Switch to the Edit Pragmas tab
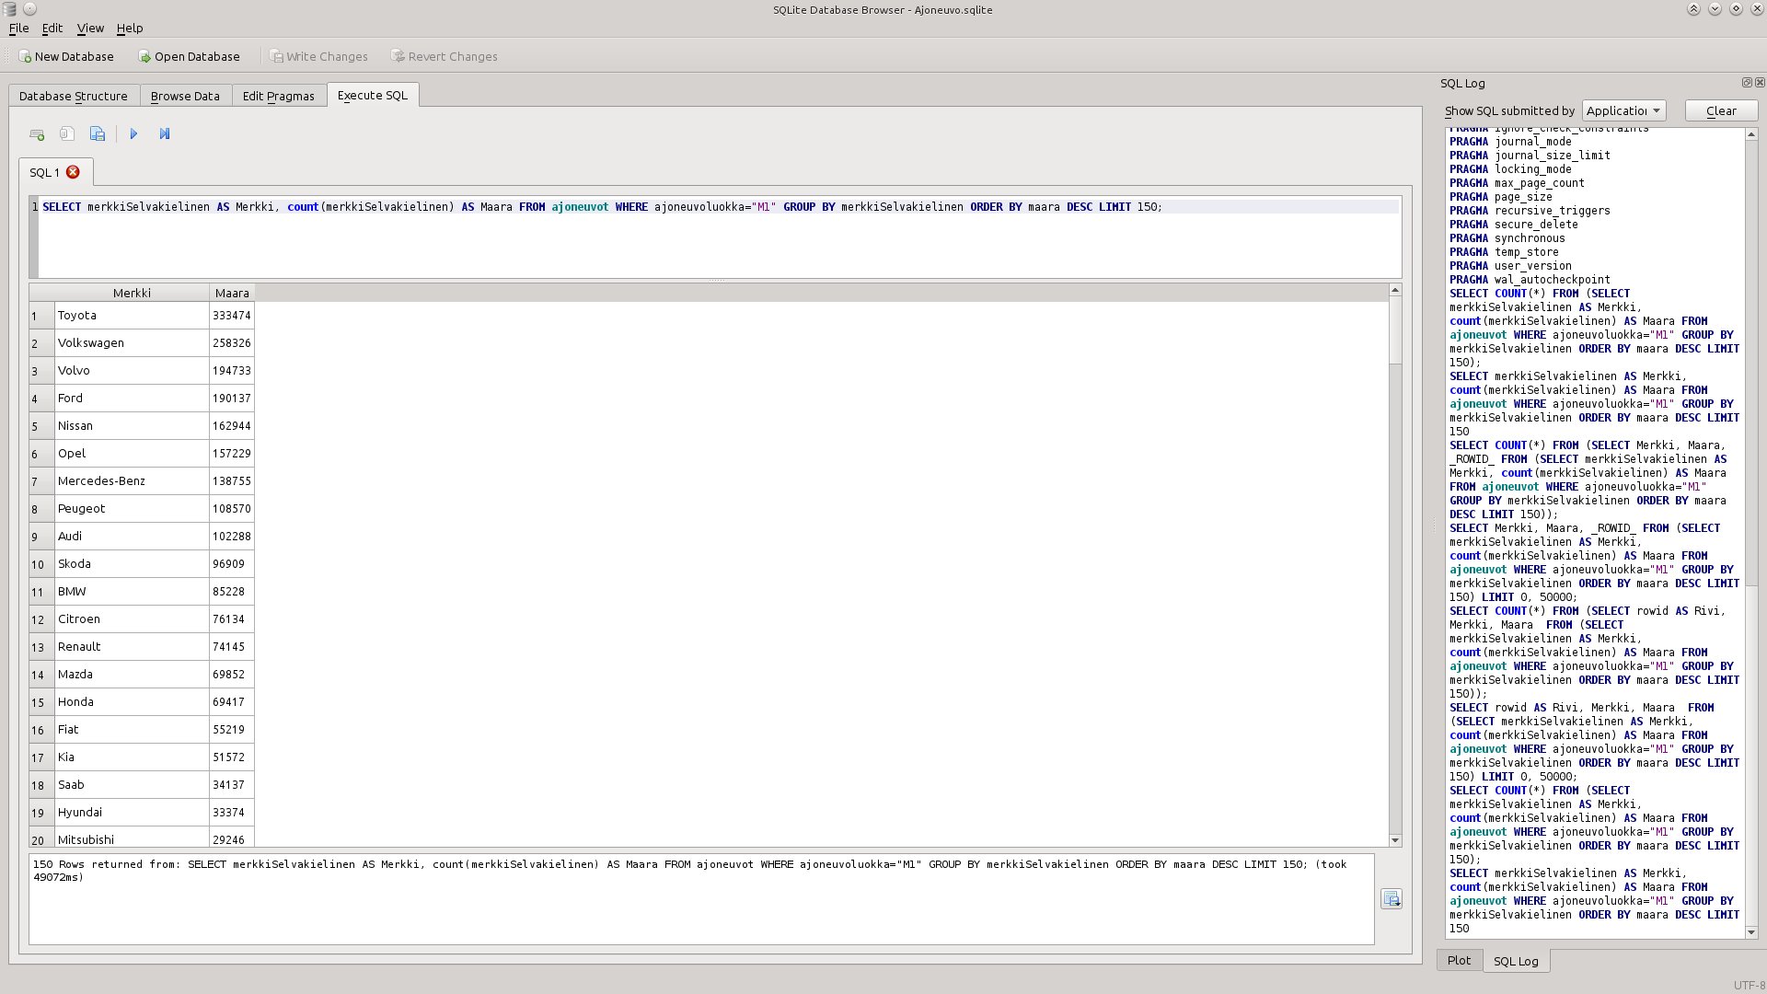The height and width of the screenshot is (994, 1767). point(279,96)
